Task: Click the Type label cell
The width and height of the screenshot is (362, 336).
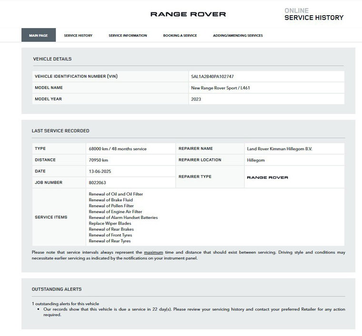Action: 59,148
